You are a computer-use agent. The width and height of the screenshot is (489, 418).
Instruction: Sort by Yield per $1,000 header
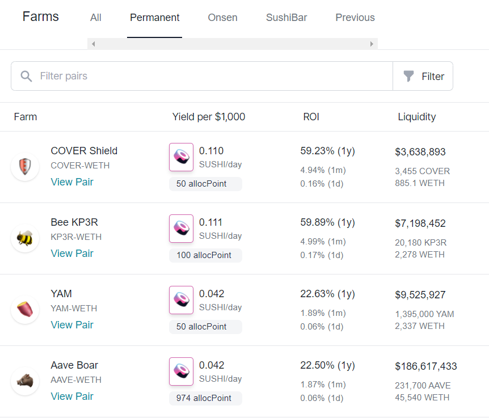click(209, 117)
